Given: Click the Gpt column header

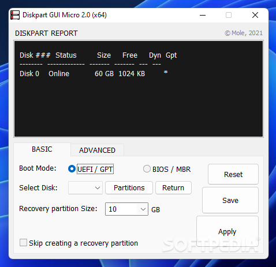Looking at the screenshot, I should [171, 55].
